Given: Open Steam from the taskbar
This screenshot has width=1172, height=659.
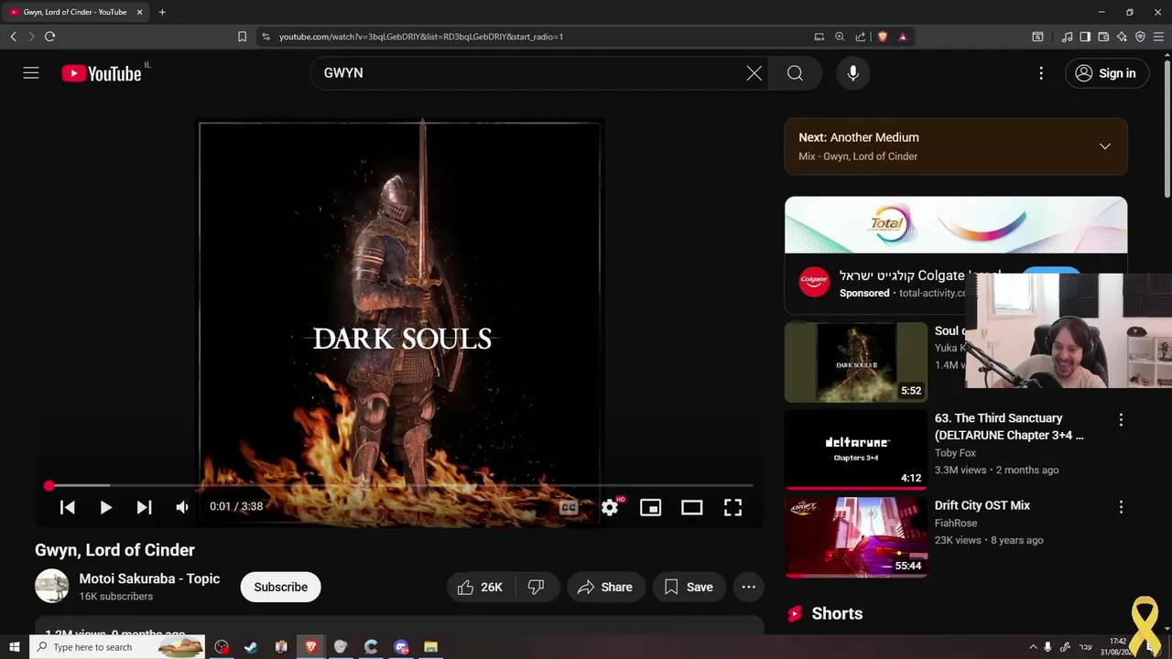Looking at the screenshot, I should click(251, 647).
